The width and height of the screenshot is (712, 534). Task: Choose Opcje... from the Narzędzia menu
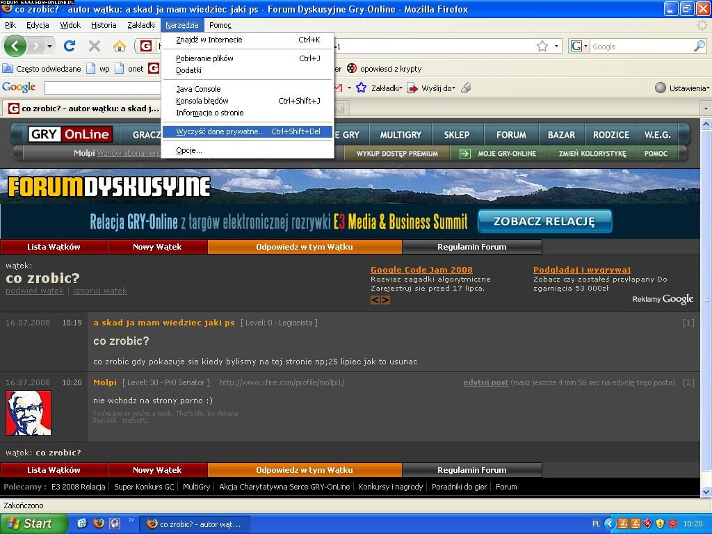coord(188,150)
